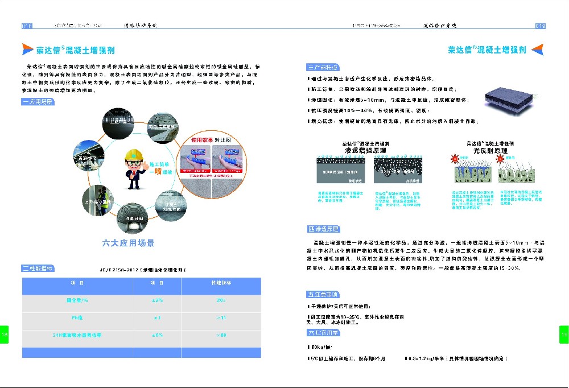Click the right comparison photo with hand spraying
This screenshot has height=388, width=569.
(227, 159)
